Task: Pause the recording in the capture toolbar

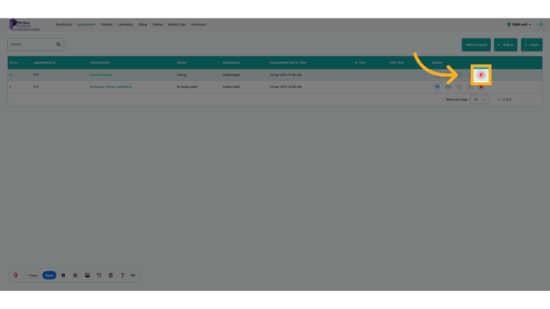Action: (63, 275)
